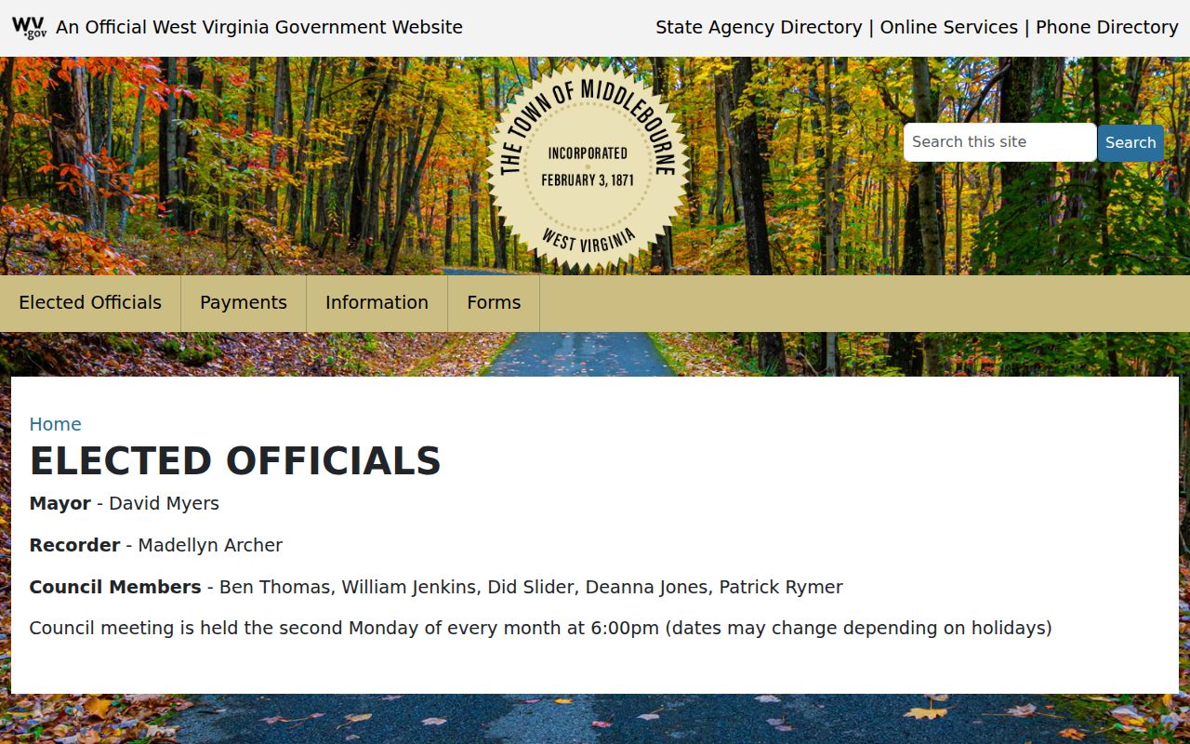
Task: Open the Online Services link
Action: point(948,27)
